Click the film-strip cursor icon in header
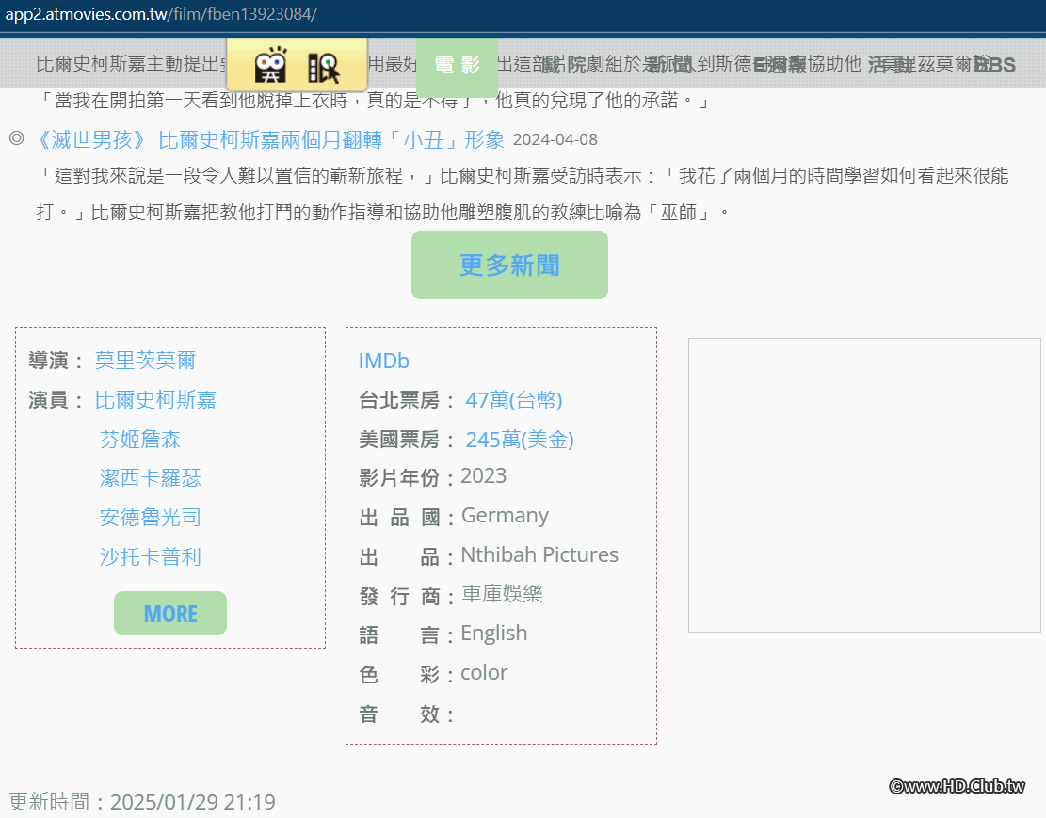The width and height of the screenshot is (1046, 818). [324, 68]
